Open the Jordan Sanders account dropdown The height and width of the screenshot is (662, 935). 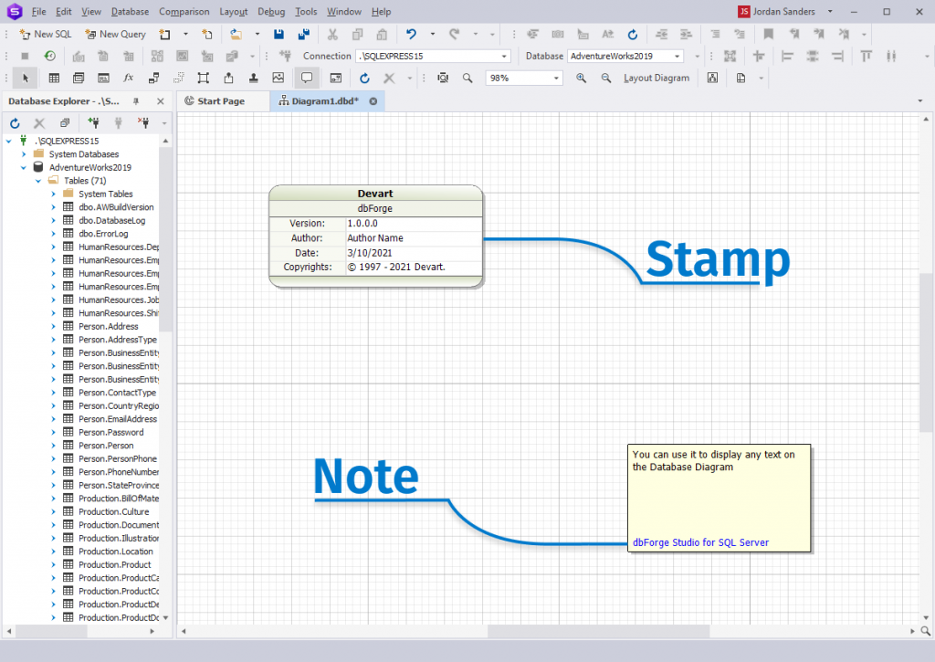830,11
